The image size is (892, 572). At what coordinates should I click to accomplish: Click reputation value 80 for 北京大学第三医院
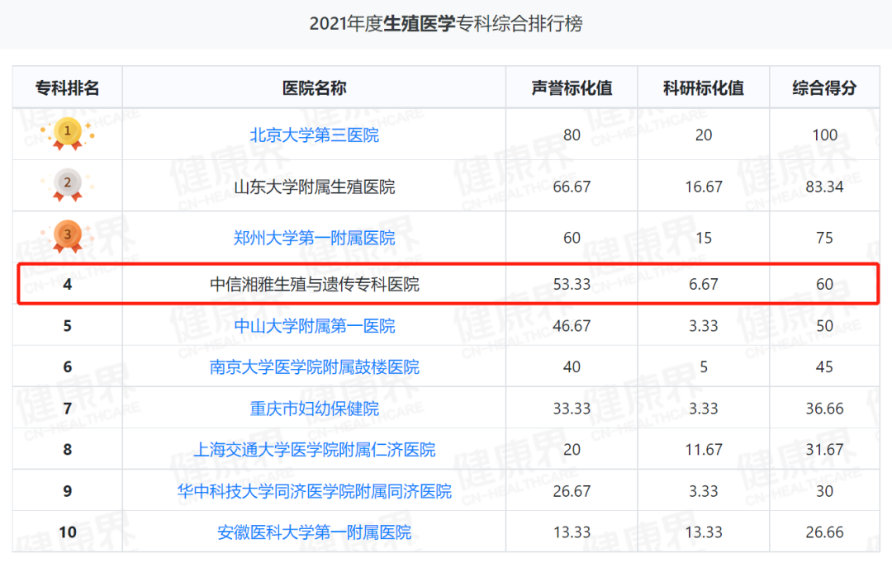[x=572, y=135]
